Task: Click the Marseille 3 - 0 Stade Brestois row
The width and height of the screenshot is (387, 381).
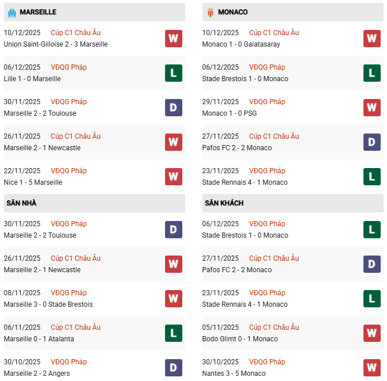Action: (48, 304)
